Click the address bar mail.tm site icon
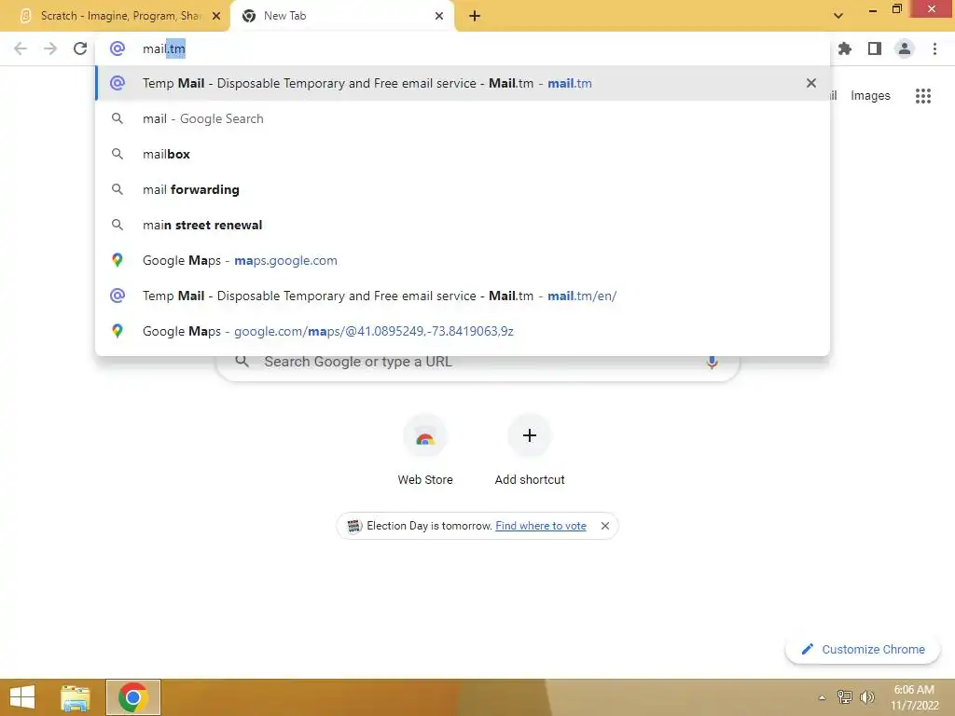 point(117,48)
